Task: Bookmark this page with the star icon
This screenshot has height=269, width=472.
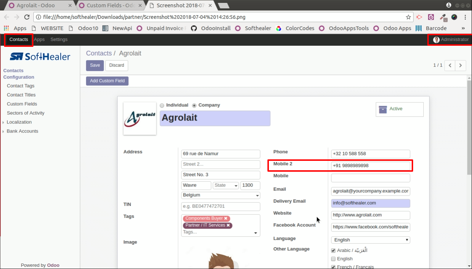Action: click(x=408, y=17)
